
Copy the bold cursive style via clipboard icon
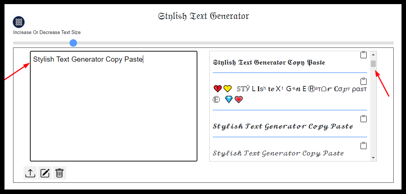click(363, 119)
